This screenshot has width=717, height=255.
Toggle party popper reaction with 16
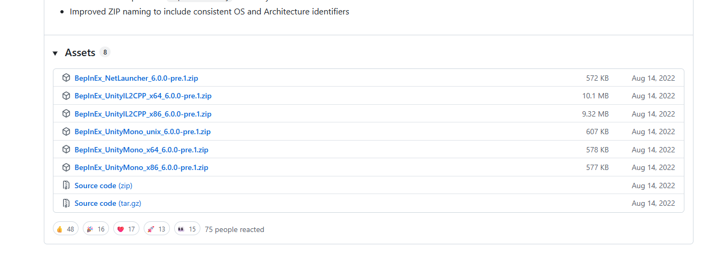[96, 229]
